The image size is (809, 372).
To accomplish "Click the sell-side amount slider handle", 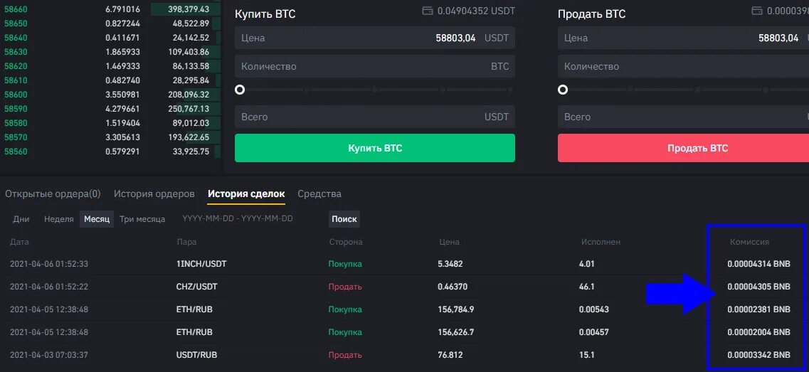I will tap(563, 90).
